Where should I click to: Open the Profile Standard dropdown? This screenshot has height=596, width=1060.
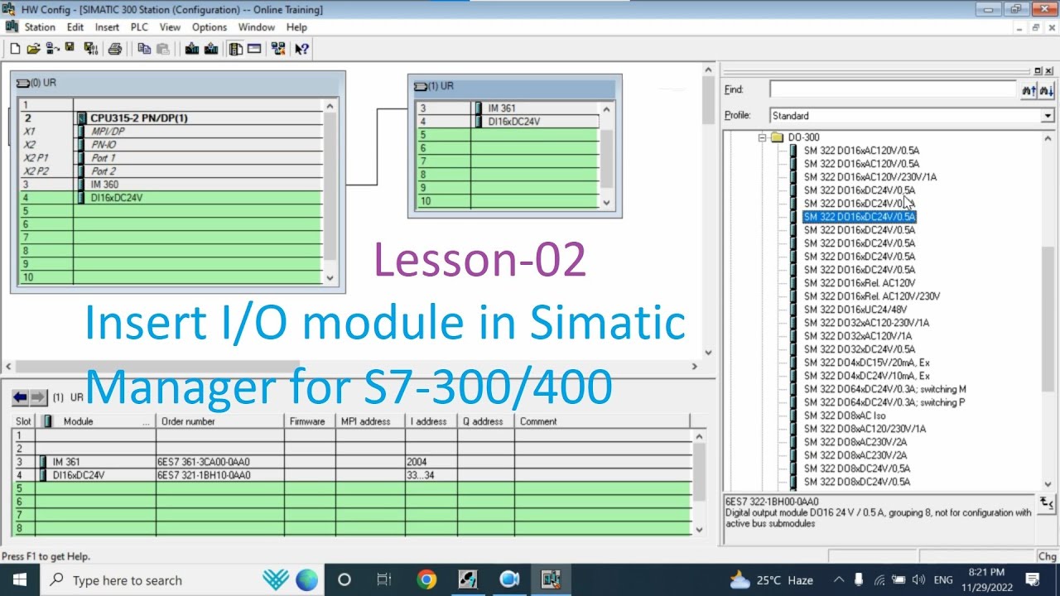coord(1048,116)
